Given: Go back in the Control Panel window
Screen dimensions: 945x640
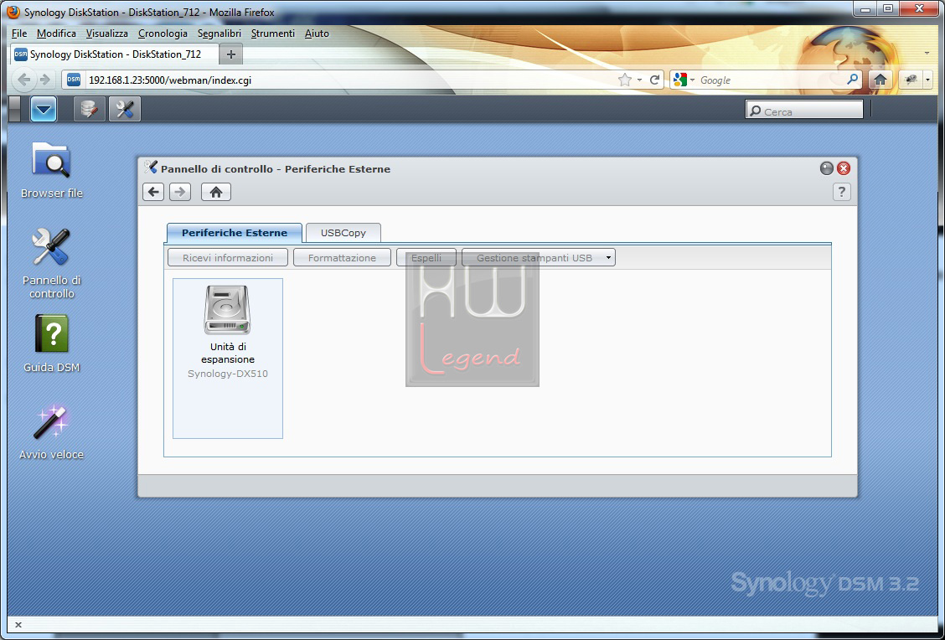Looking at the screenshot, I should pyautogui.click(x=153, y=192).
